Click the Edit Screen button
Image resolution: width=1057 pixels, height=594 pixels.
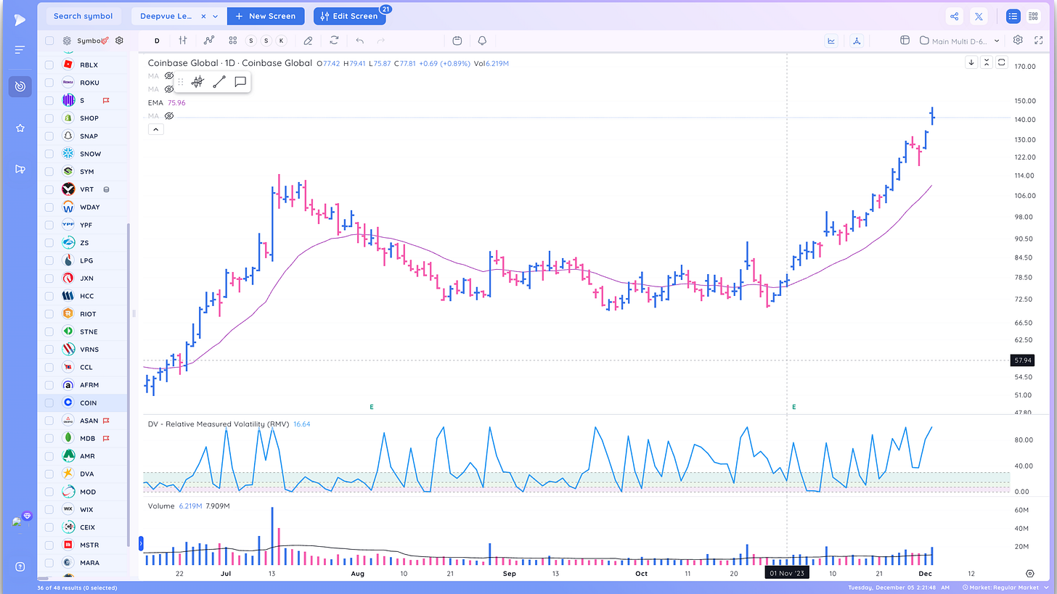point(349,16)
